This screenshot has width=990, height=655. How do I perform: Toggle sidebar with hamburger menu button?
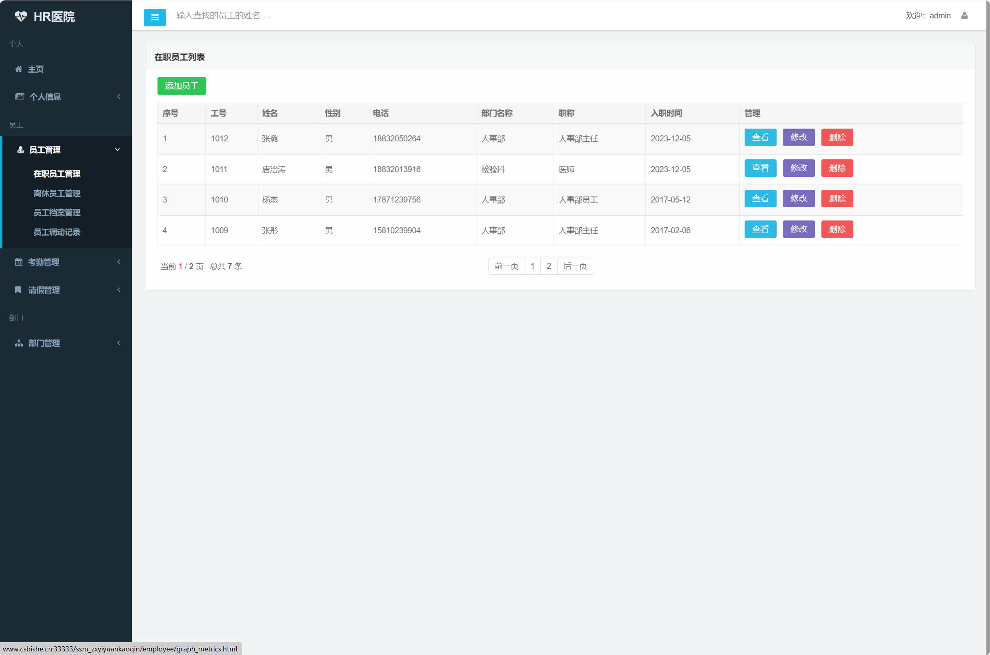click(155, 18)
